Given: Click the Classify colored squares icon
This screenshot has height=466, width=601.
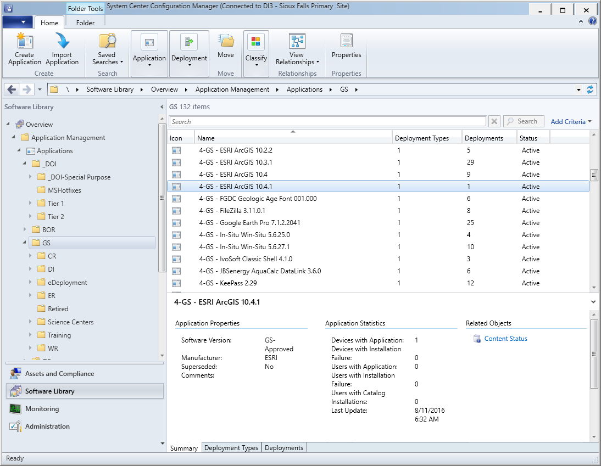Looking at the screenshot, I should [256, 42].
